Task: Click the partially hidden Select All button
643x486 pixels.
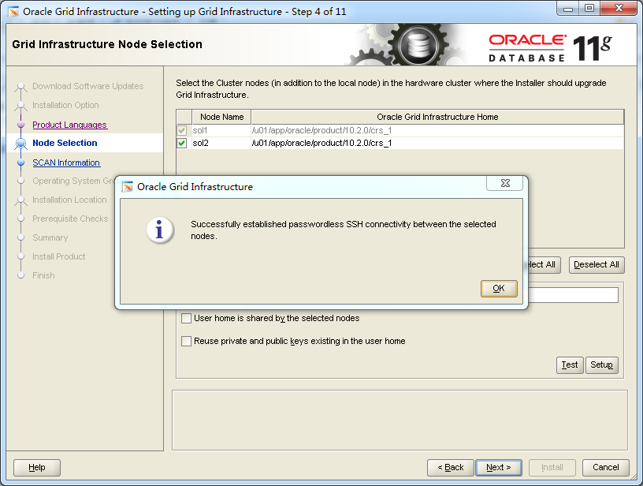Action: point(545,265)
